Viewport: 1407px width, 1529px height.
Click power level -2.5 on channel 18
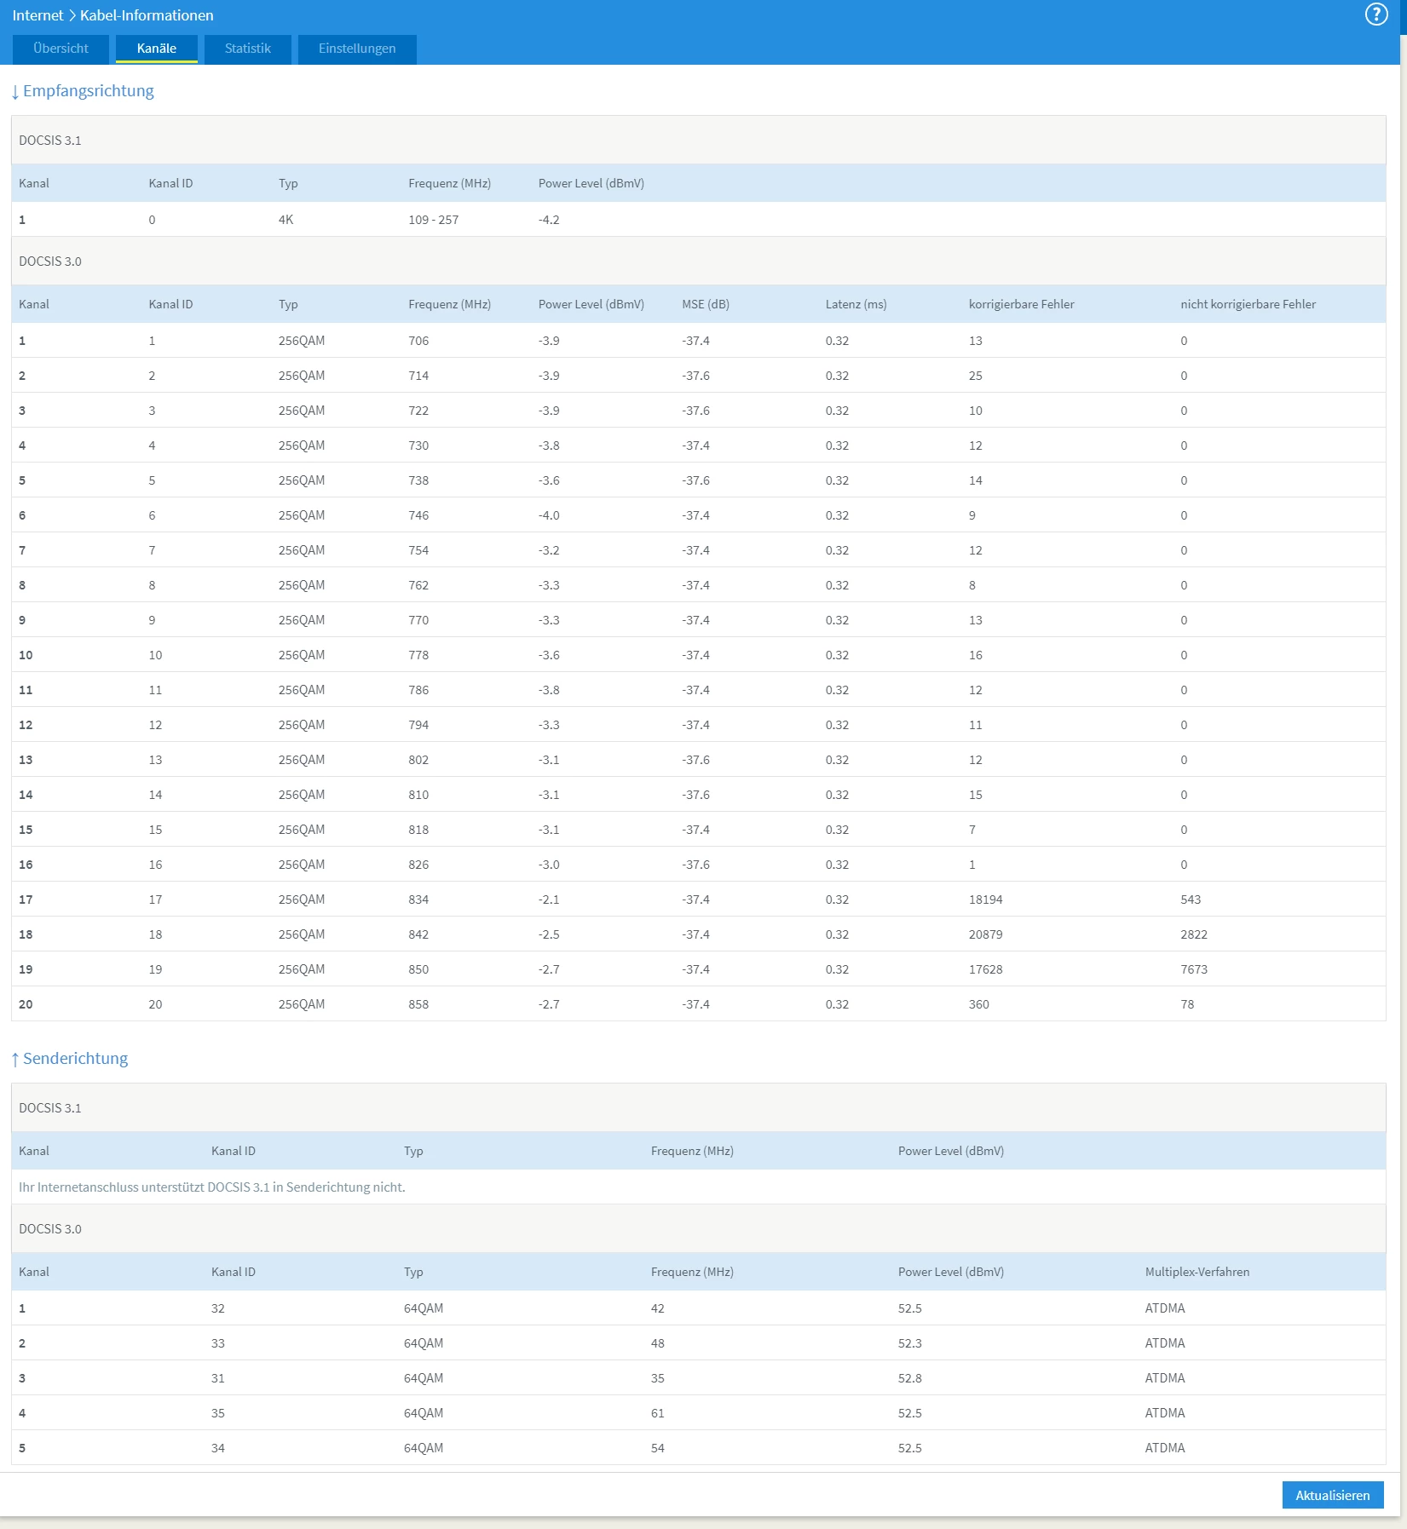click(549, 934)
